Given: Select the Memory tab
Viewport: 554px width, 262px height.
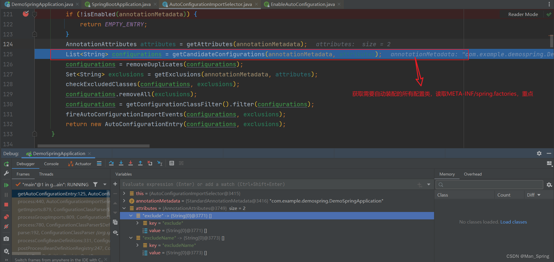Looking at the screenshot, I should click(x=447, y=174).
